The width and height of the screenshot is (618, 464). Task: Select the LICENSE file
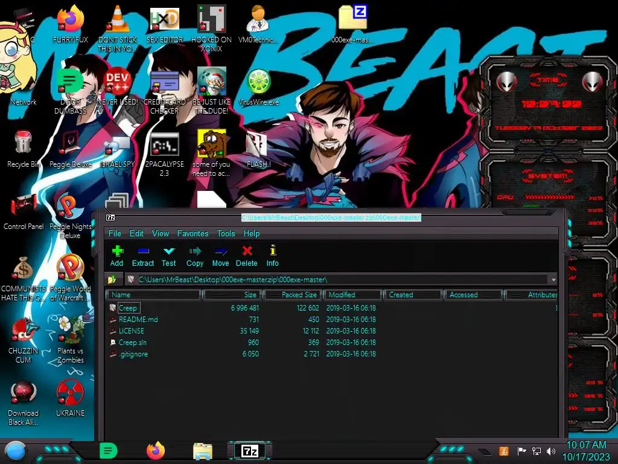click(x=131, y=330)
